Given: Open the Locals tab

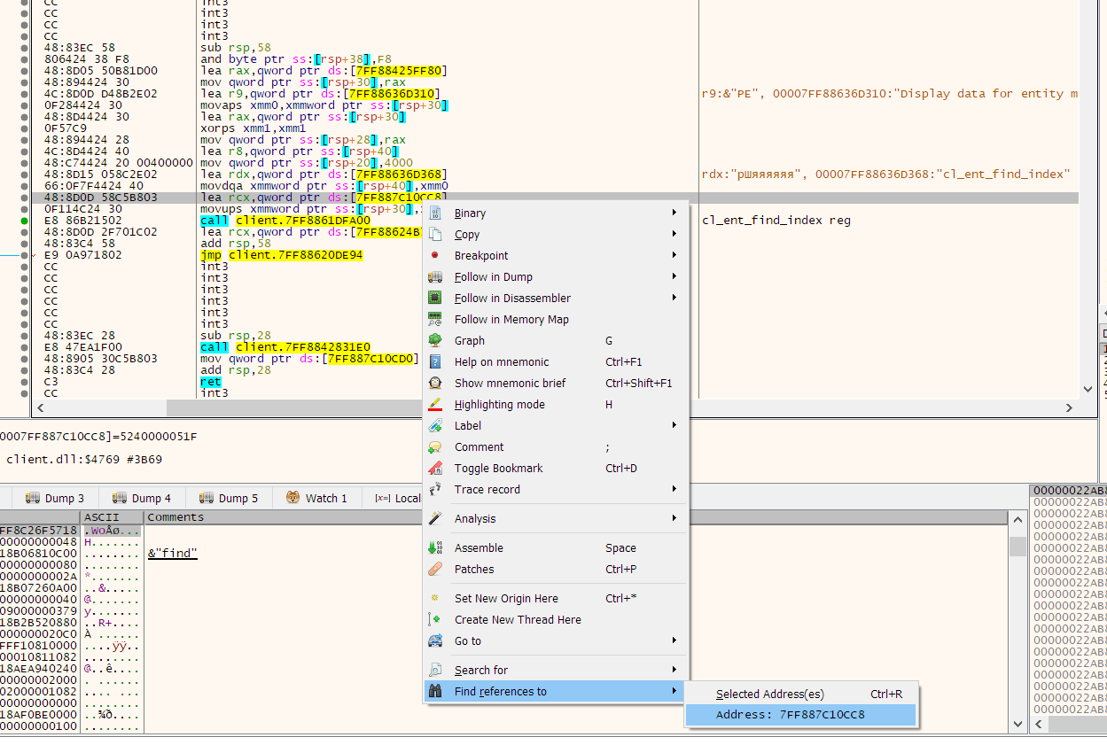Looking at the screenshot, I should point(397,498).
